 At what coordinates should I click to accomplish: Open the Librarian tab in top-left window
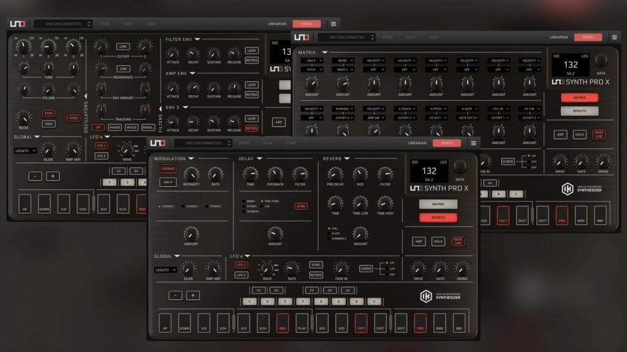(277, 24)
